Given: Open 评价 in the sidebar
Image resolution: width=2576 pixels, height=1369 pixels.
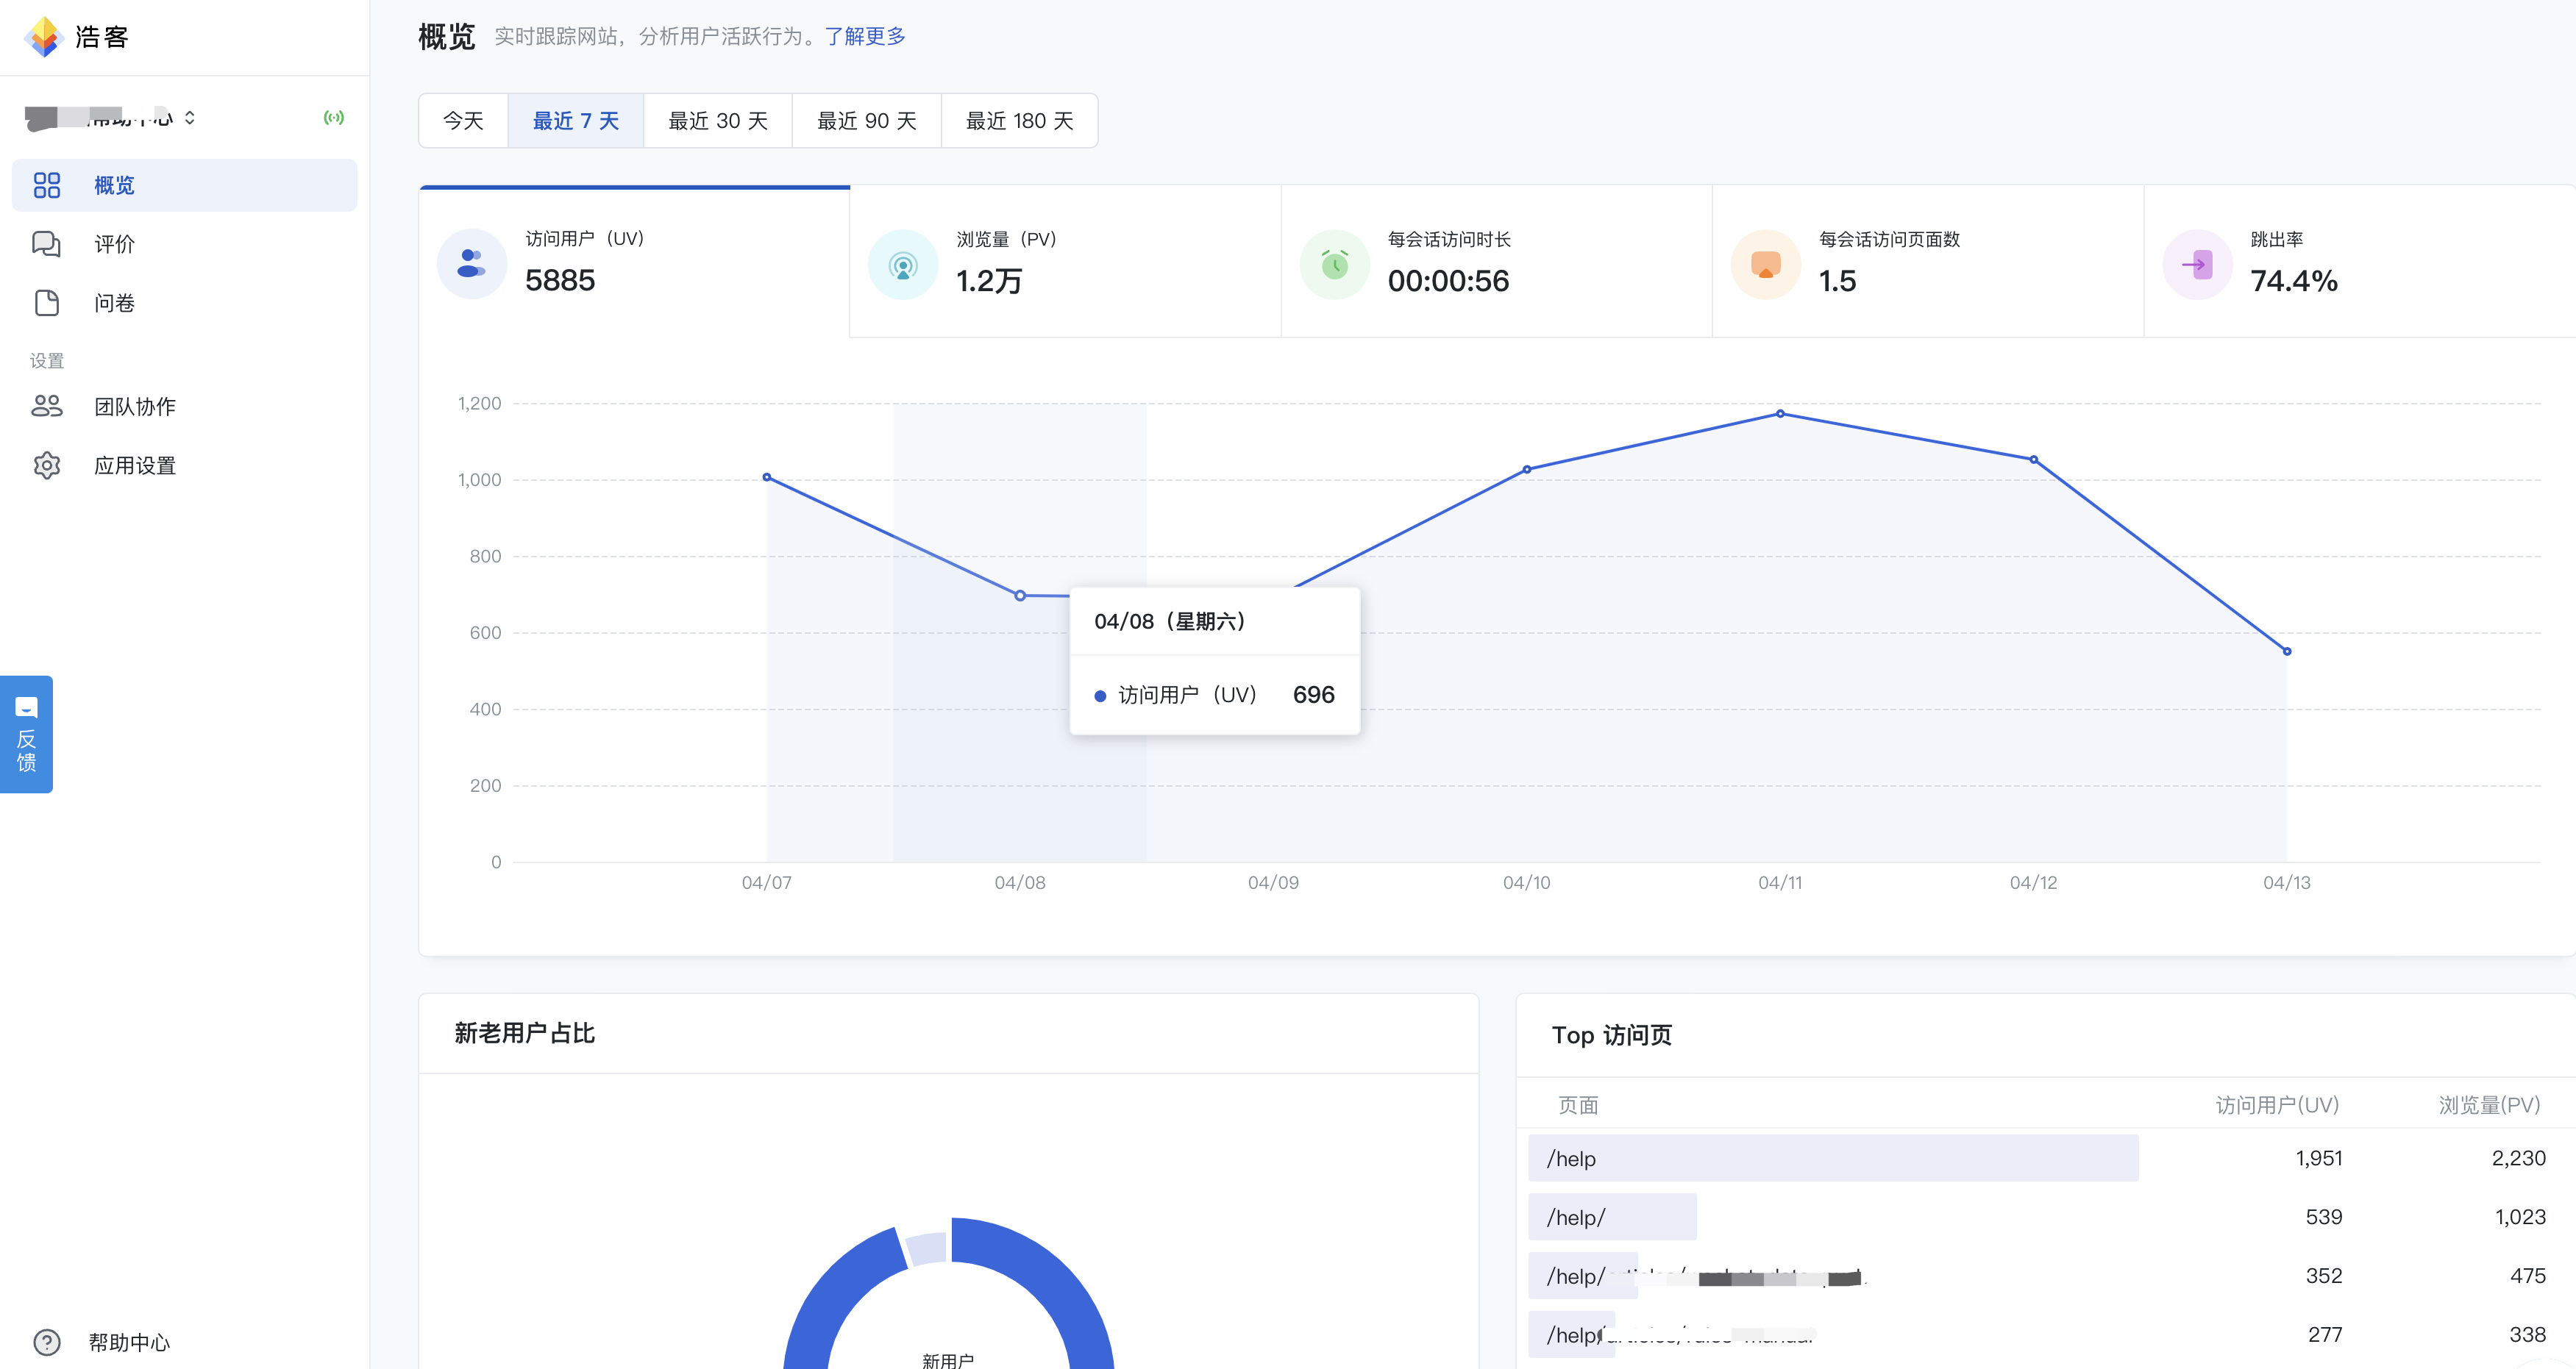Looking at the screenshot, I should (184, 244).
